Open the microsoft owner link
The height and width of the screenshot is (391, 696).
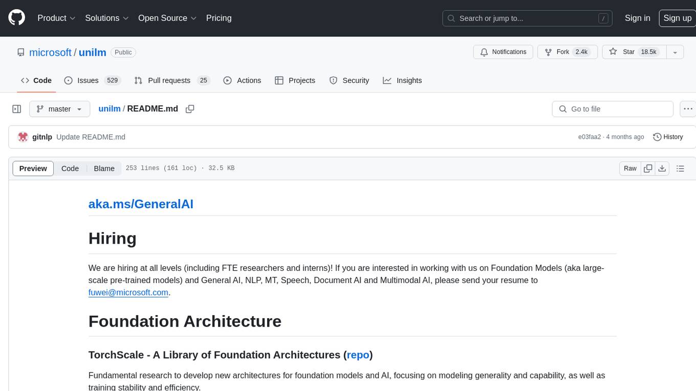[50, 52]
